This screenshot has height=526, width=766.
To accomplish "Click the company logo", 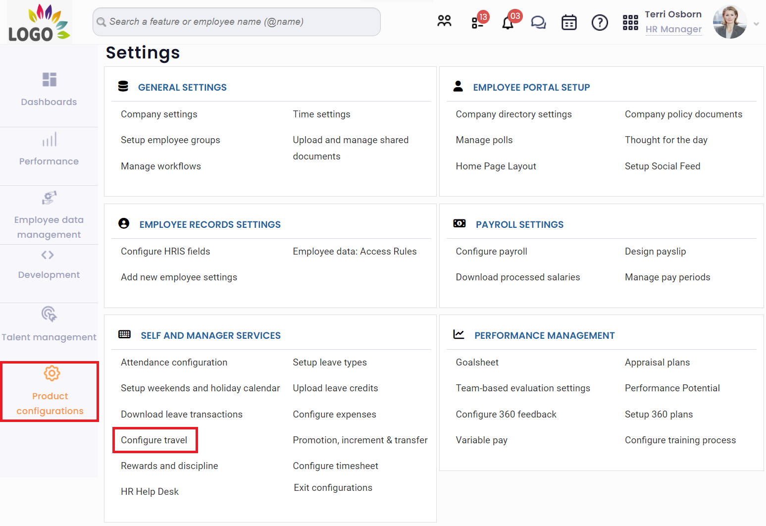I will 39,22.
